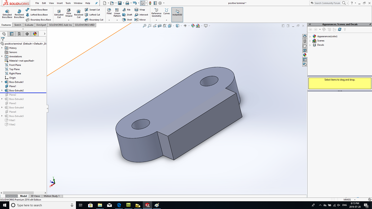
Task: Apply the Fillet feature
Action: click(109, 11)
